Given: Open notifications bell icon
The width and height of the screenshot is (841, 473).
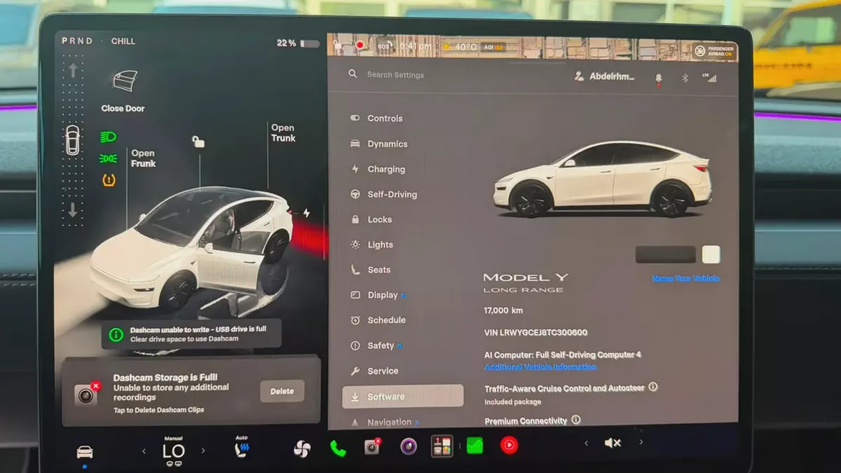Looking at the screenshot, I should [658, 78].
